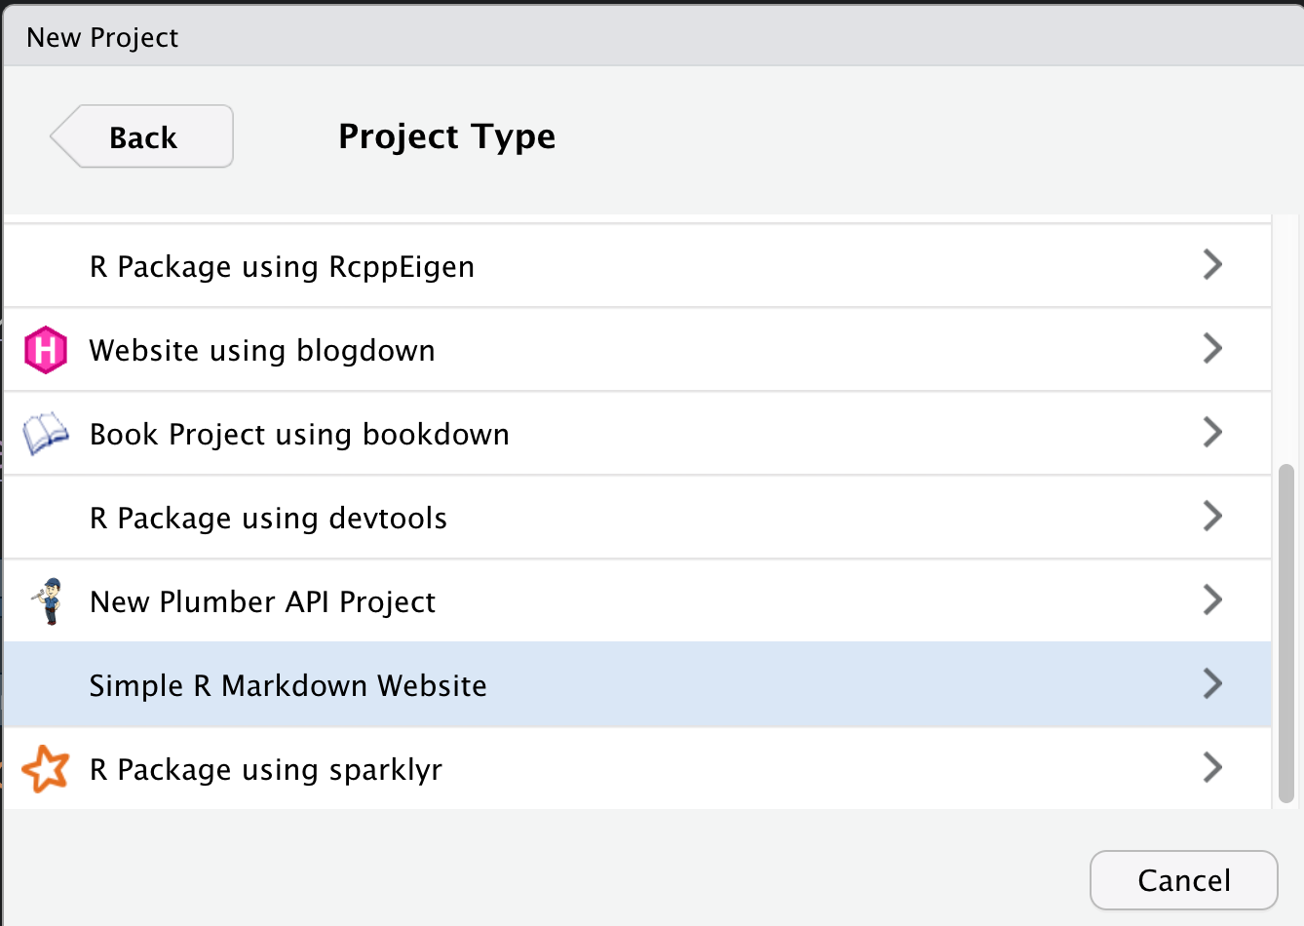This screenshot has height=926, width=1304.
Task: Select Simple R Markdown Website
Action: (288, 686)
